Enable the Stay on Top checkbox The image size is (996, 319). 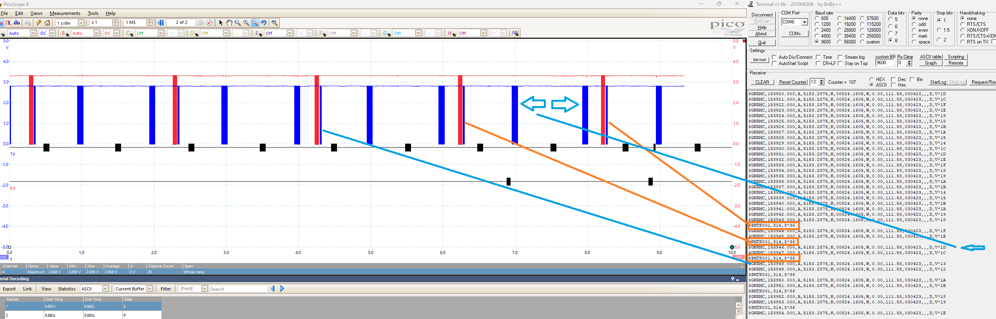840,63
